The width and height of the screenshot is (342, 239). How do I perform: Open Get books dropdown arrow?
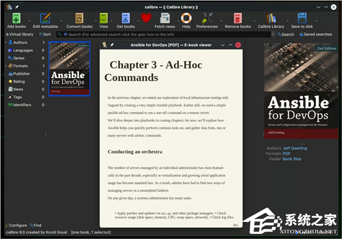click(x=138, y=21)
